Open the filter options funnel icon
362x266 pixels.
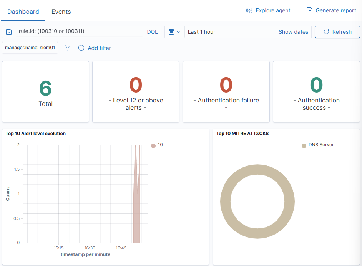(67, 48)
